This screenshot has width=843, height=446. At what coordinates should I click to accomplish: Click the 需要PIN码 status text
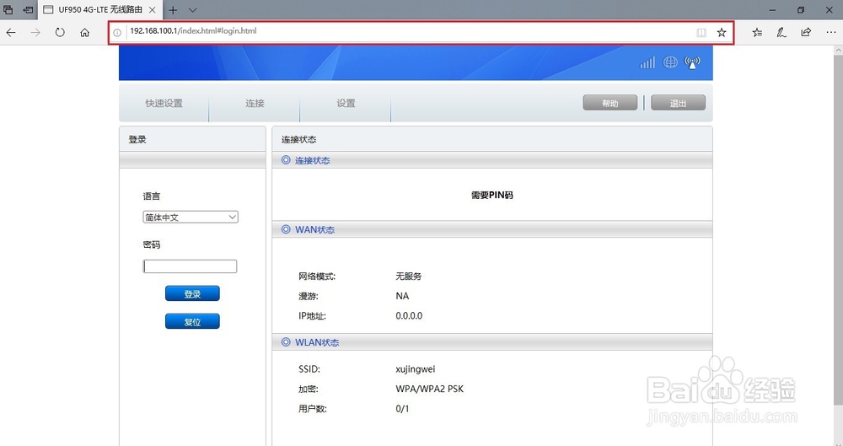click(492, 196)
